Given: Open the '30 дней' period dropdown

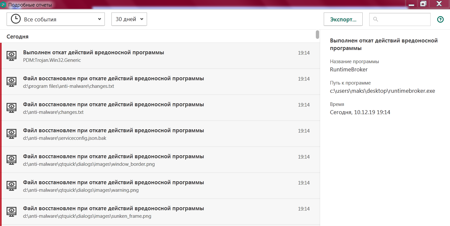Looking at the screenshot, I should point(129,19).
